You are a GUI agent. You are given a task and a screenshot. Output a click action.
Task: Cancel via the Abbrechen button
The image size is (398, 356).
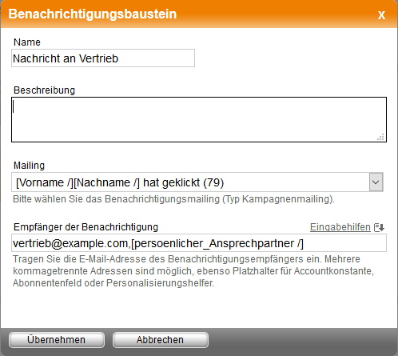point(161,340)
